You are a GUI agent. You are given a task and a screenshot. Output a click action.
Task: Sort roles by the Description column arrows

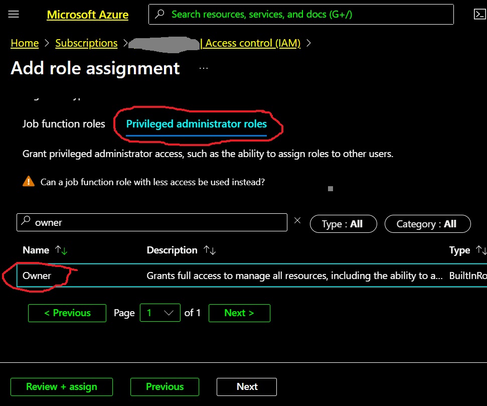[x=210, y=250]
